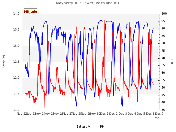
Task: Click the 40 right axis tick label
Action: pos(163,102)
